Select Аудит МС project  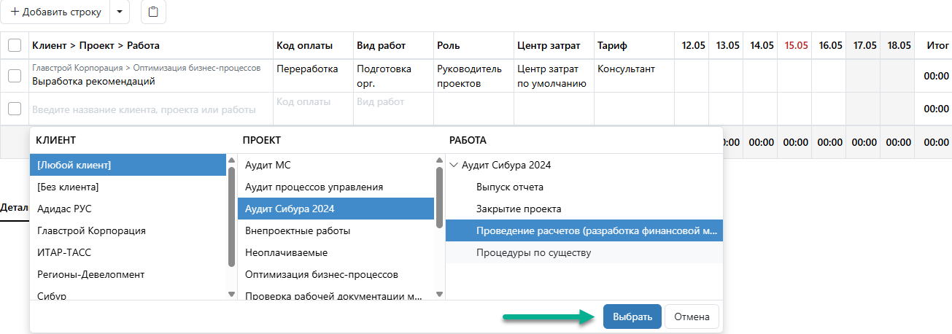coord(336,165)
